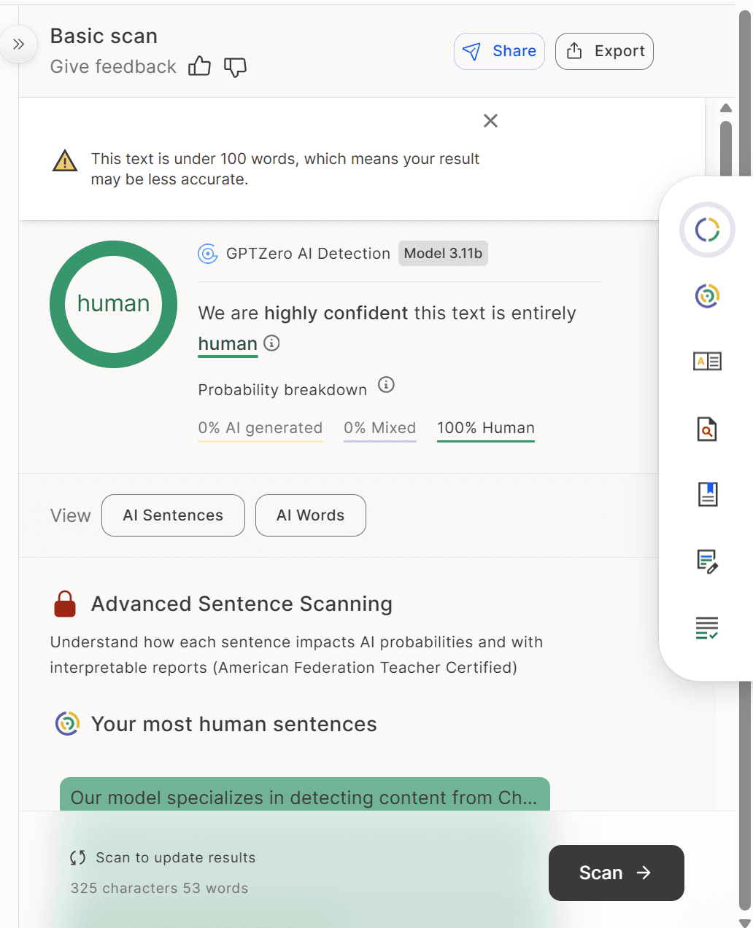Image resolution: width=753 pixels, height=928 pixels.
Task: Open the Probability breakdown info tooltip
Action: [386, 385]
